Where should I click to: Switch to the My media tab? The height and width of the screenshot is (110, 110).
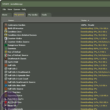pyautogui.click(x=33, y=15)
